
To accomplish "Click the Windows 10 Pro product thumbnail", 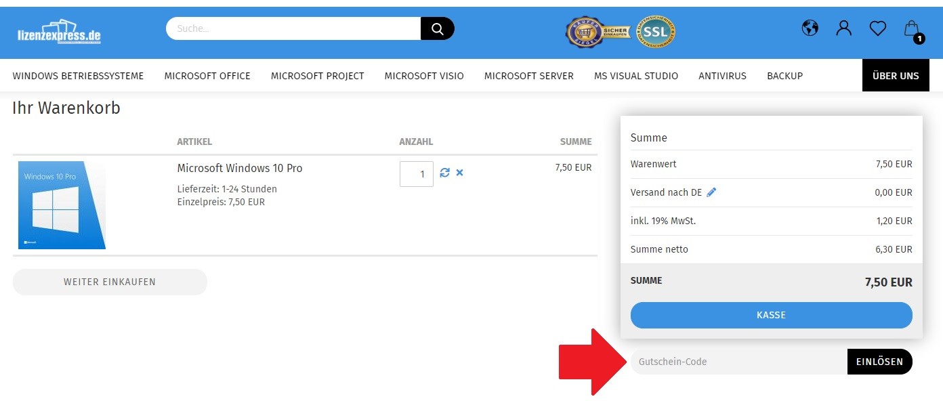I will coord(62,205).
